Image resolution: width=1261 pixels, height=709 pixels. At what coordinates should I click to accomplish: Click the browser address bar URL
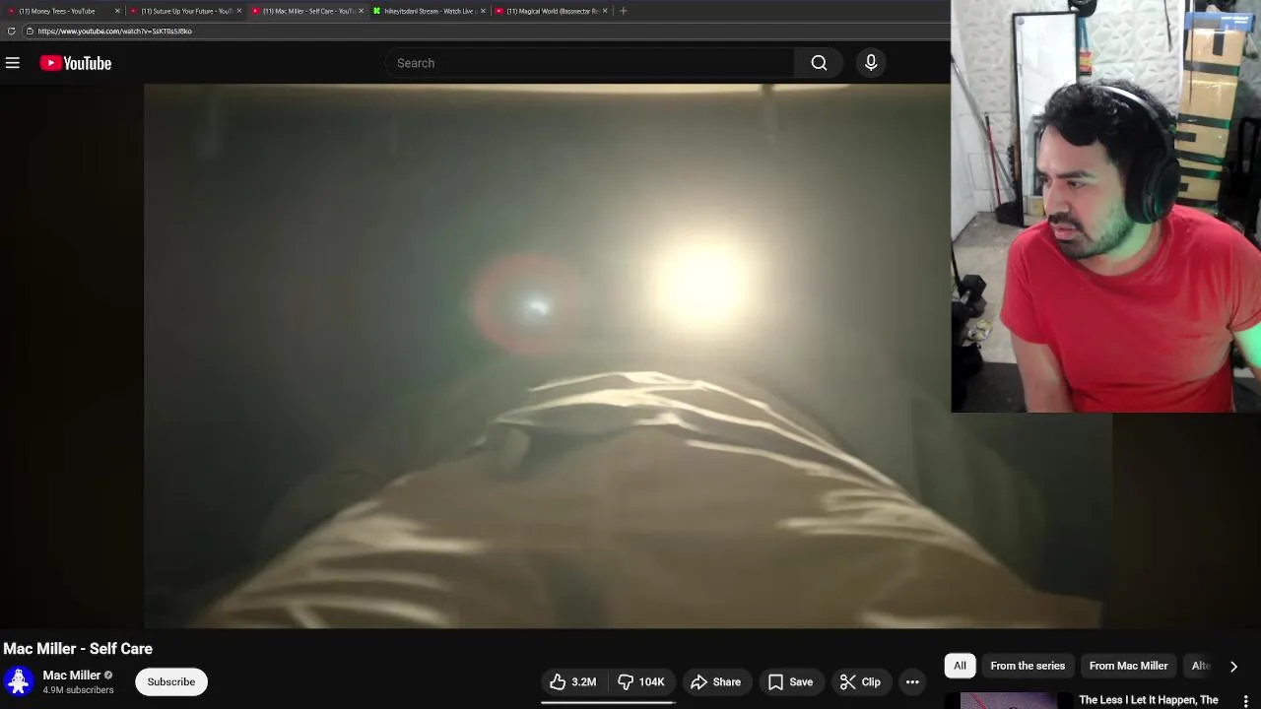click(115, 31)
